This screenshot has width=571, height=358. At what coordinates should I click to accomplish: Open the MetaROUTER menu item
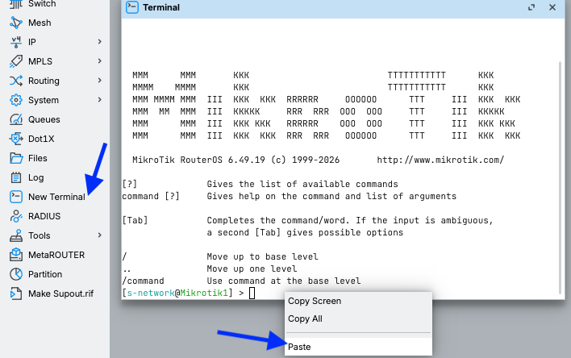click(55, 255)
